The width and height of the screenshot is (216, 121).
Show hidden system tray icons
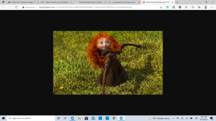(173, 118)
